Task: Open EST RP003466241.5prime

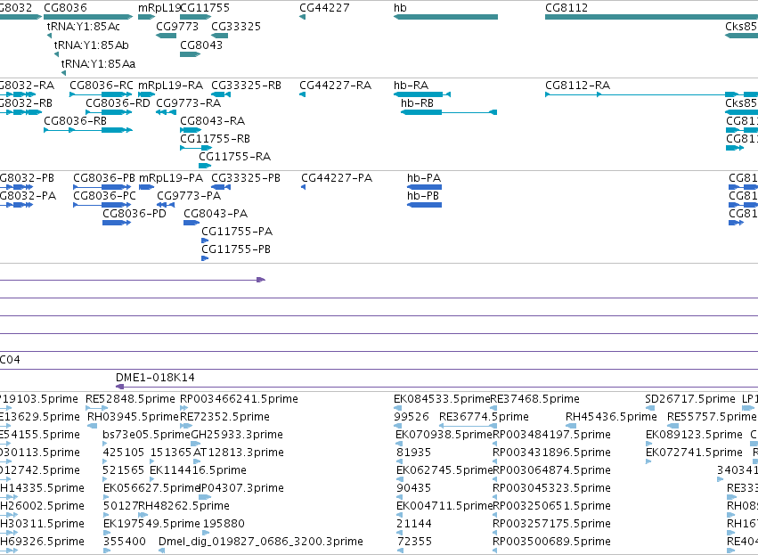Action: (x=240, y=399)
